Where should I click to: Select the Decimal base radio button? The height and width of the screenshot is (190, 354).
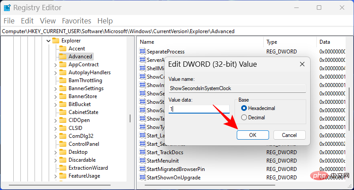(x=244, y=118)
